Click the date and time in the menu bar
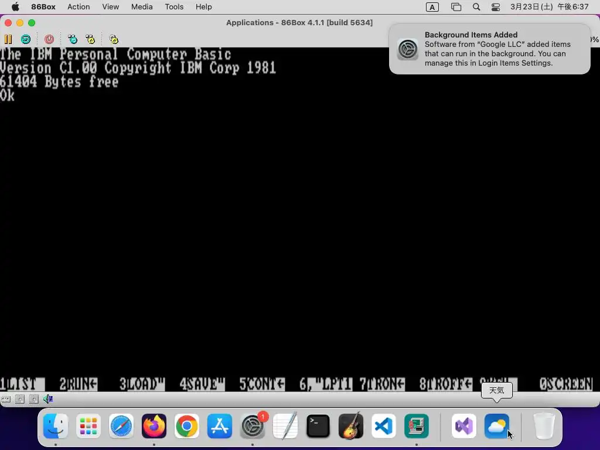 [x=550, y=7]
